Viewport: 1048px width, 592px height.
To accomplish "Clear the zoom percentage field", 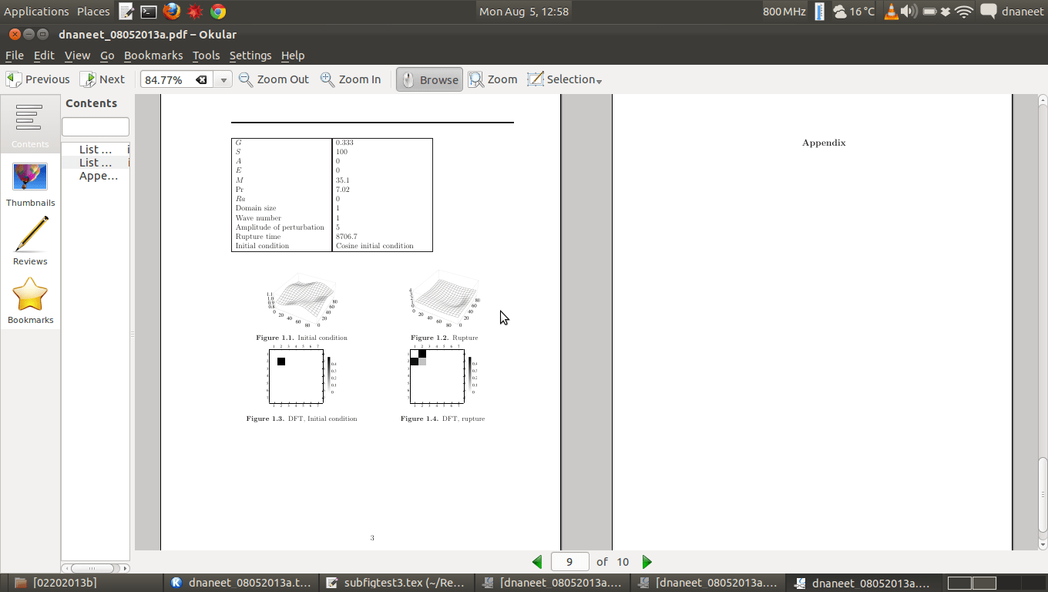I will point(201,80).
